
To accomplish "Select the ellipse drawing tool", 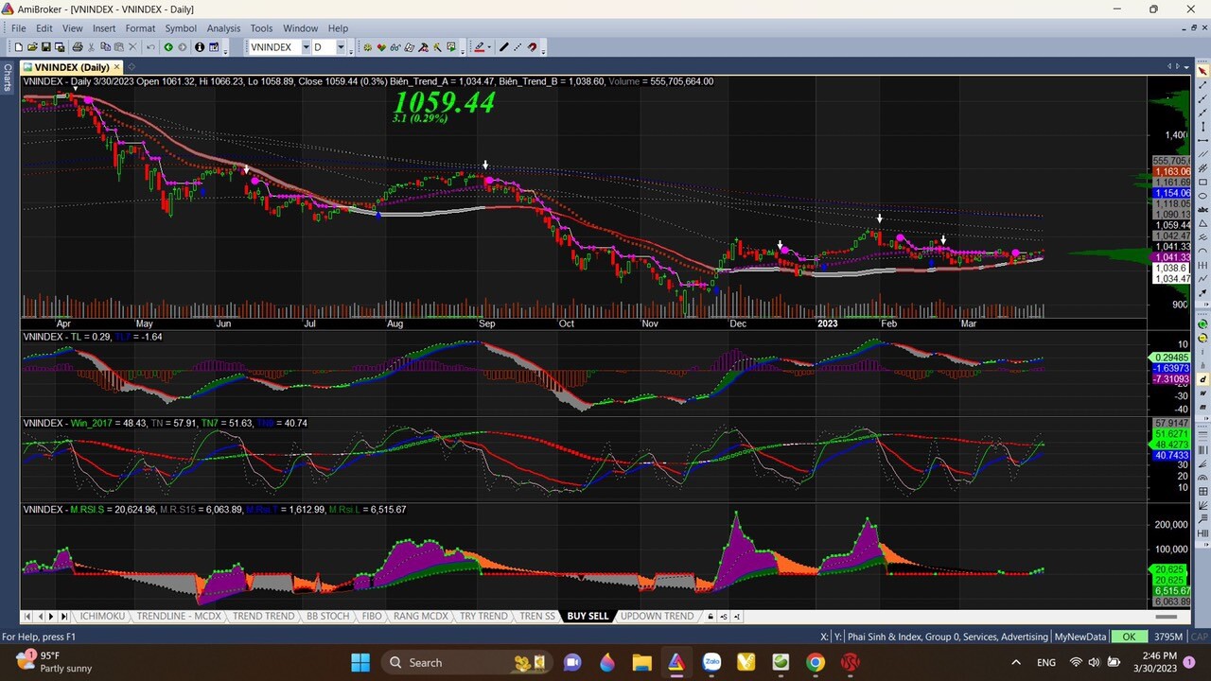I will pyautogui.click(x=1202, y=196).
